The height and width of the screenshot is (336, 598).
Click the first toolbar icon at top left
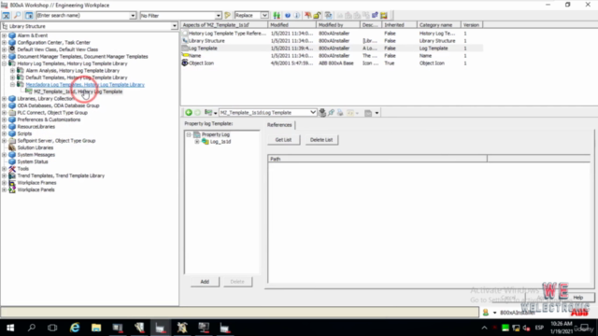tap(7, 16)
